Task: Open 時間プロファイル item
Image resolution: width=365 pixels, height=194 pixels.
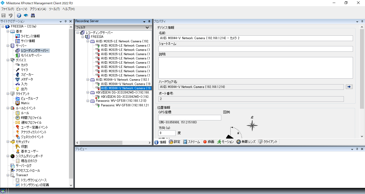Action: pos(31,118)
